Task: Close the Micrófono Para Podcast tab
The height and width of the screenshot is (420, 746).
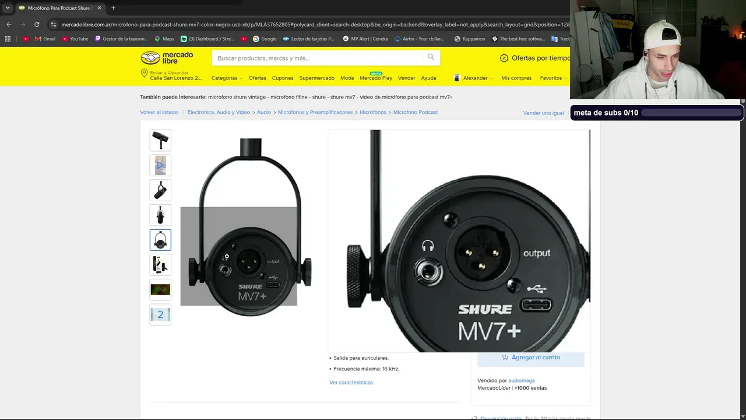Action: click(100, 8)
